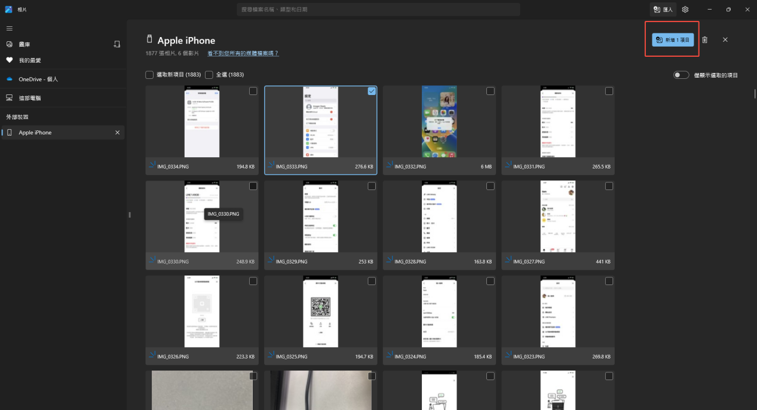Click the import arrow icon on IMG_0326.PNG
Viewport: 757px width, 410px height.
tap(152, 356)
